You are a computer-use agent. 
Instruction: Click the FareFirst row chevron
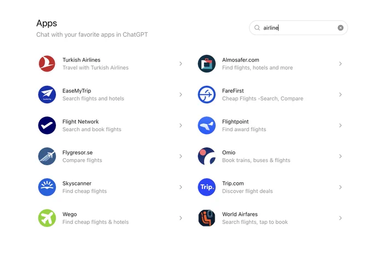[341, 94]
